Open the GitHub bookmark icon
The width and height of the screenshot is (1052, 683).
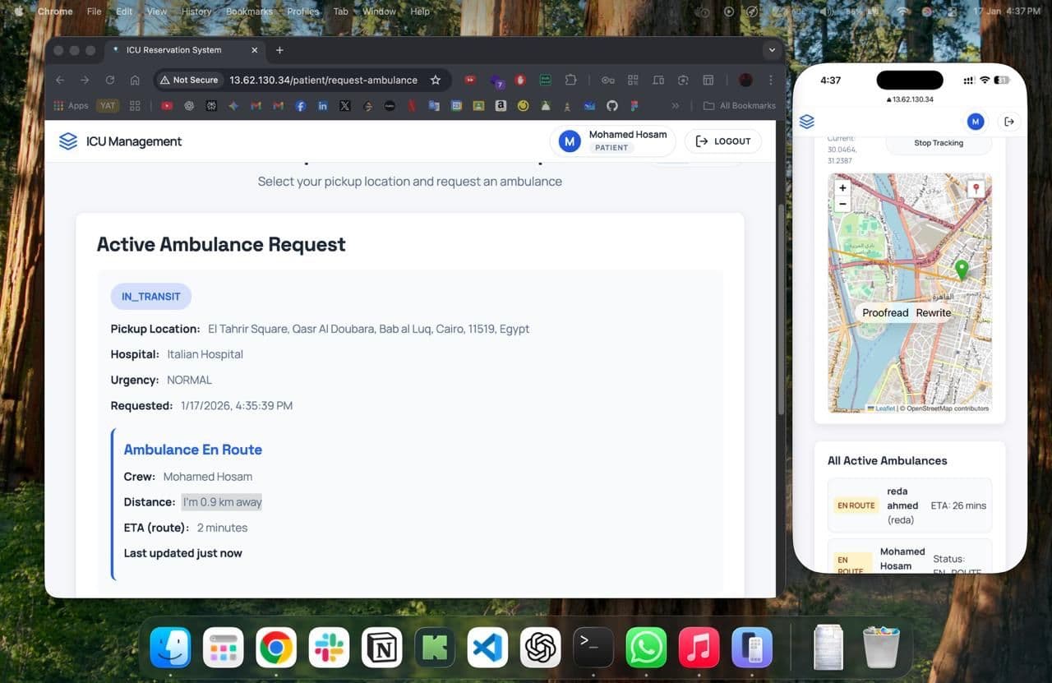pyautogui.click(x=611, y=106)
